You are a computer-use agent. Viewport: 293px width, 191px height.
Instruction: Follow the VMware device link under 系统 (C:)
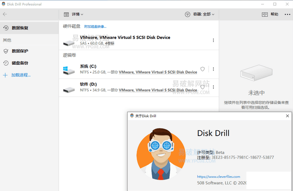158,72
